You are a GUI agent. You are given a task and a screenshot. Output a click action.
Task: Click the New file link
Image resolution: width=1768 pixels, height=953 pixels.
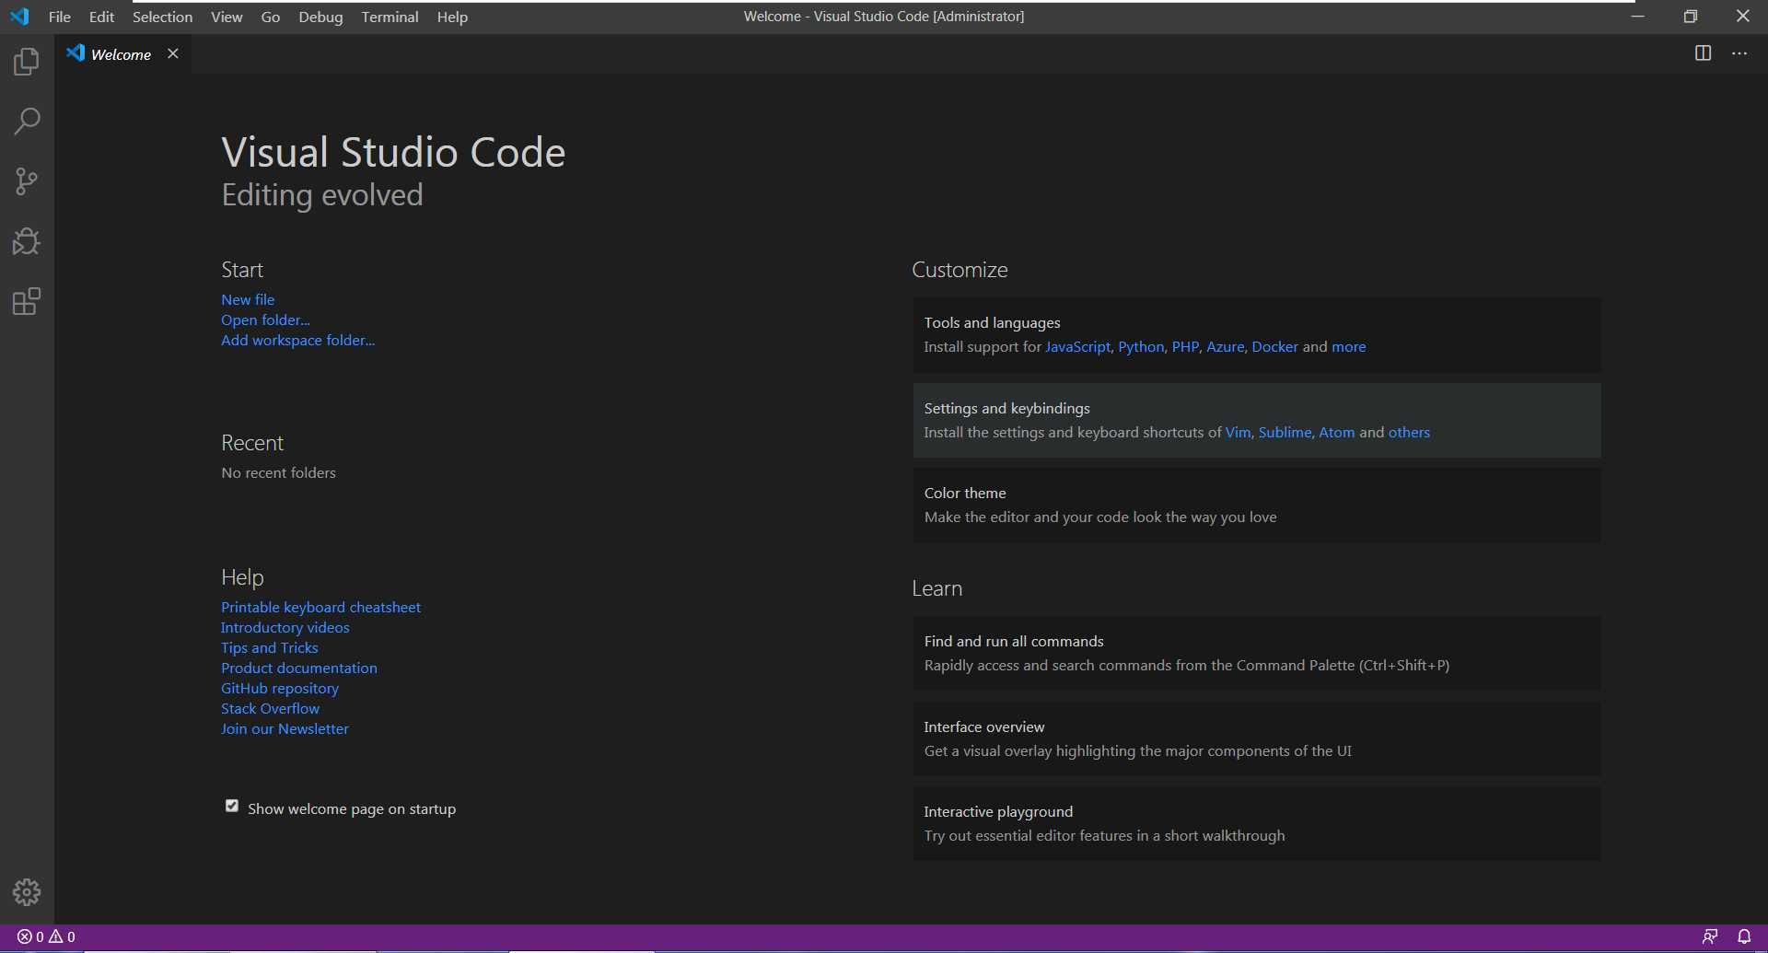pyautogui.click(x=248, y=299)
